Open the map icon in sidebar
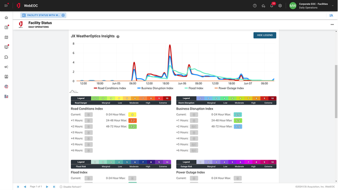The height and width of the screenshot is (190, 338). click(x=6, y=37)
